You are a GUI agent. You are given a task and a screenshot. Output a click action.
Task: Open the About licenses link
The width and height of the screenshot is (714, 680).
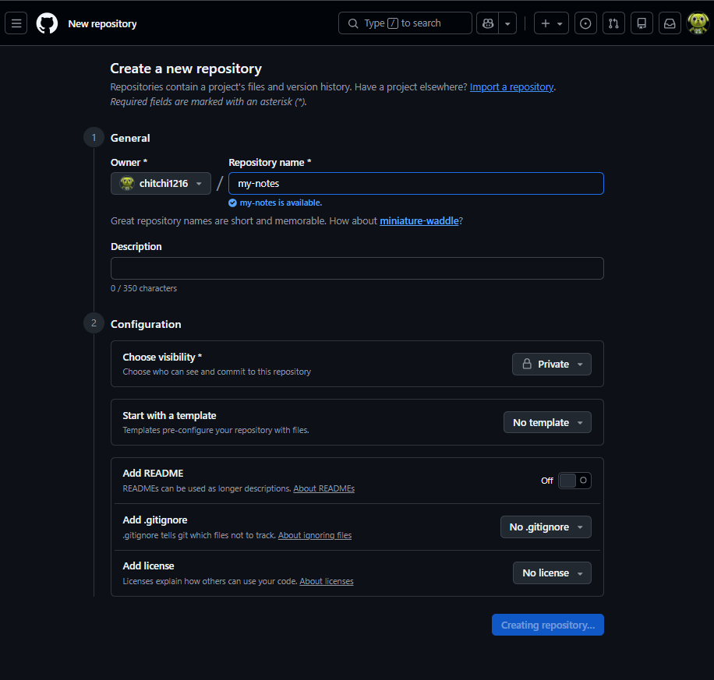327,581
